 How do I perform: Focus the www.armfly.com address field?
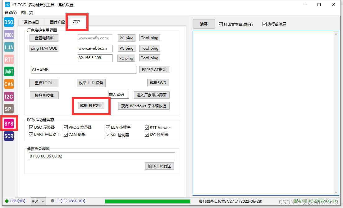(95, 38)
